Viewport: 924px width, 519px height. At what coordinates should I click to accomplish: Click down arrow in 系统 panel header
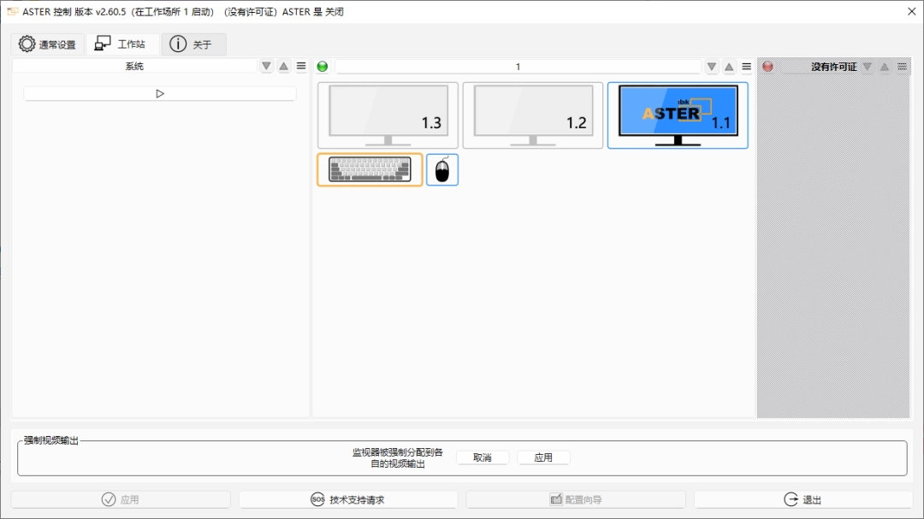coord(266,67)
